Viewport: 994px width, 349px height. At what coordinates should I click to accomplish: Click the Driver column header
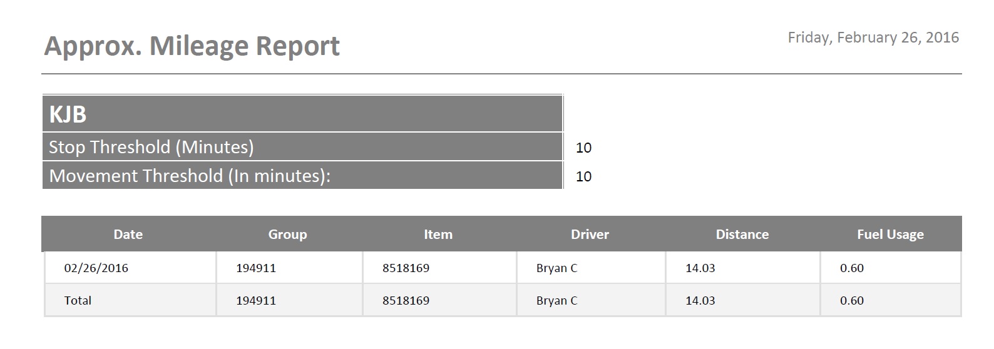[x=590, y=235]
